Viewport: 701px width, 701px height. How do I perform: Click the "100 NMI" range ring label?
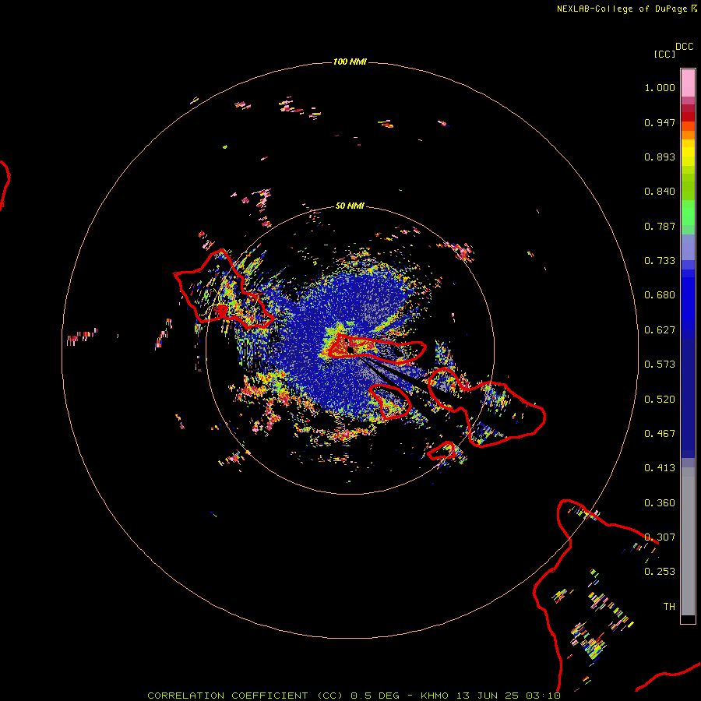click(350, 62)
